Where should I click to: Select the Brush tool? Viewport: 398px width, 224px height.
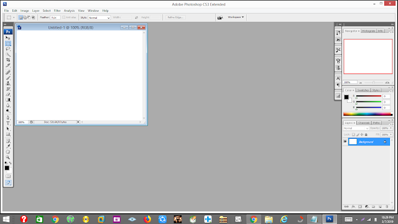pos(8,78)
